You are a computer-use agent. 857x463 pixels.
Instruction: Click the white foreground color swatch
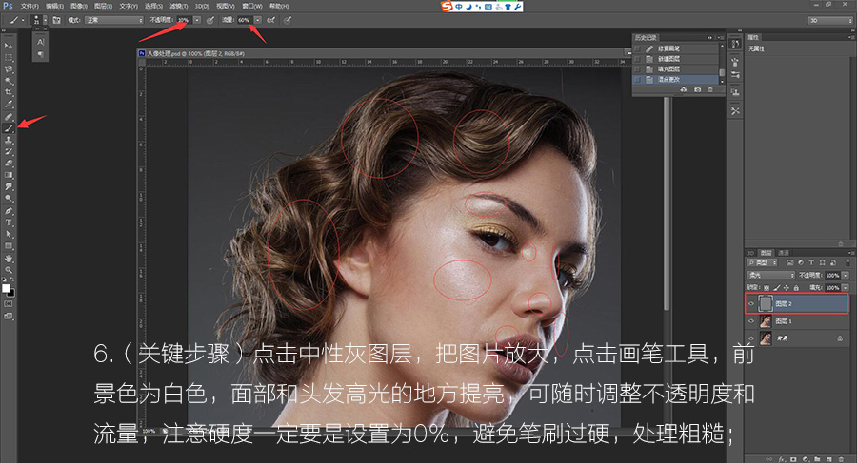pos(6,288)
